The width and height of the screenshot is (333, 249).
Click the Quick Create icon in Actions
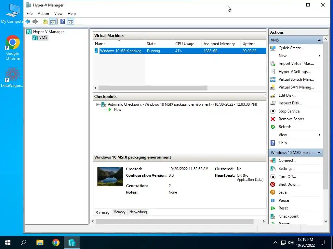(273, 48)
